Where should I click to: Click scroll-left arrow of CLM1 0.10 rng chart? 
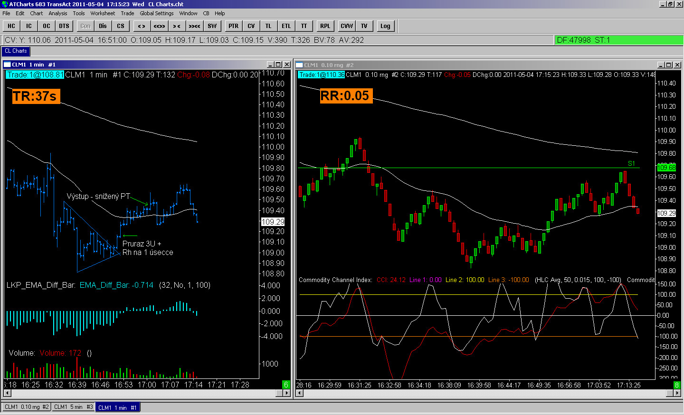coord(299,394)
